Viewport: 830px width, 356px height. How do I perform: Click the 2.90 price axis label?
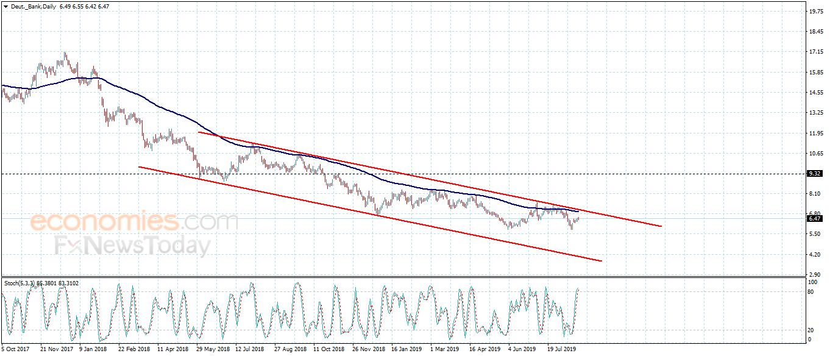point(815,274)
